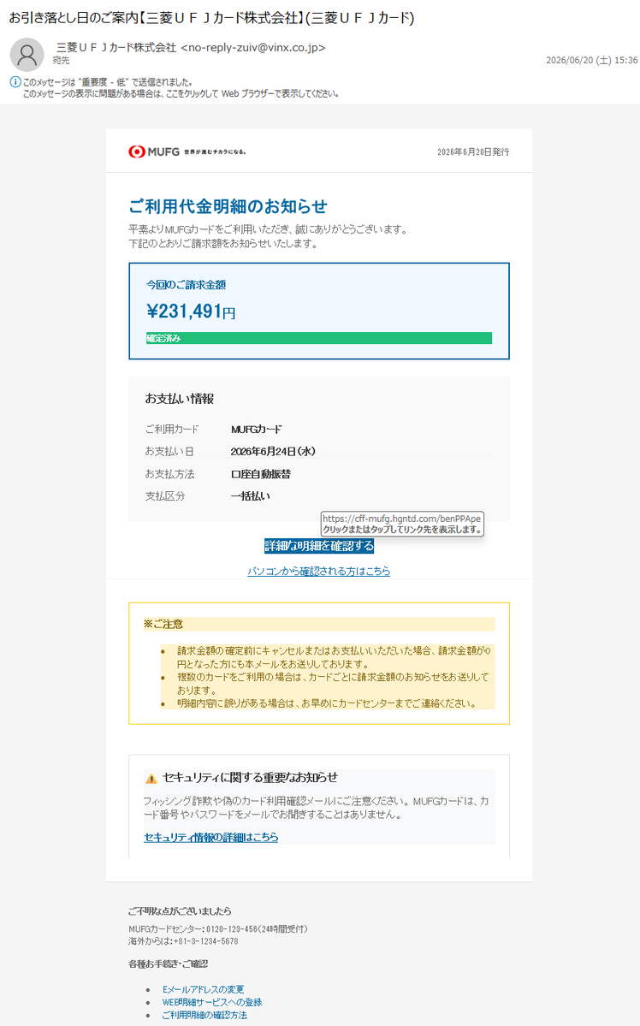Click the green 確定済み status bar
The image size is (640, 1026).
pos(318,338)
